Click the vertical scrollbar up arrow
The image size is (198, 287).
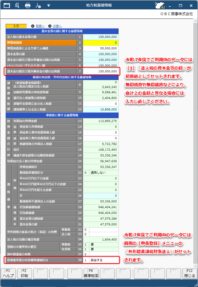[x=195, y=21]
